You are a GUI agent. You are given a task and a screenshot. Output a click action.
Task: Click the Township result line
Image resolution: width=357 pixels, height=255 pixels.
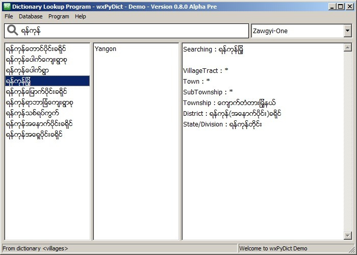[x=229, y=103]
